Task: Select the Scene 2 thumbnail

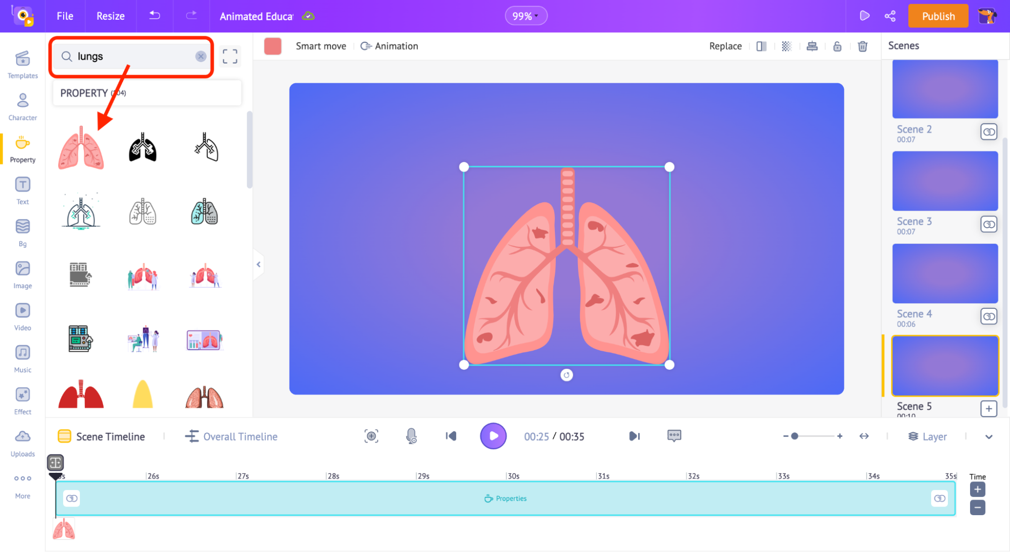Action: coord(945,89)
